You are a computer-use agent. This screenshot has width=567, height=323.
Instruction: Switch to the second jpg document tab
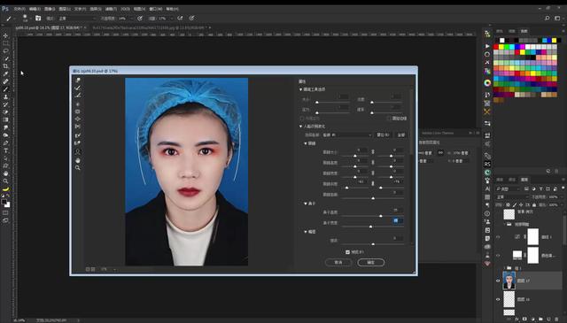[x=151, y=27]
